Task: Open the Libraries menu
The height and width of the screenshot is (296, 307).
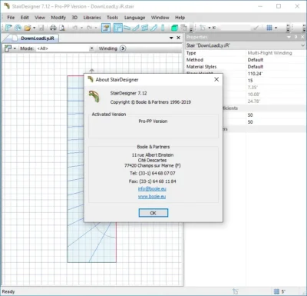Action: click(x=92, y=18)
